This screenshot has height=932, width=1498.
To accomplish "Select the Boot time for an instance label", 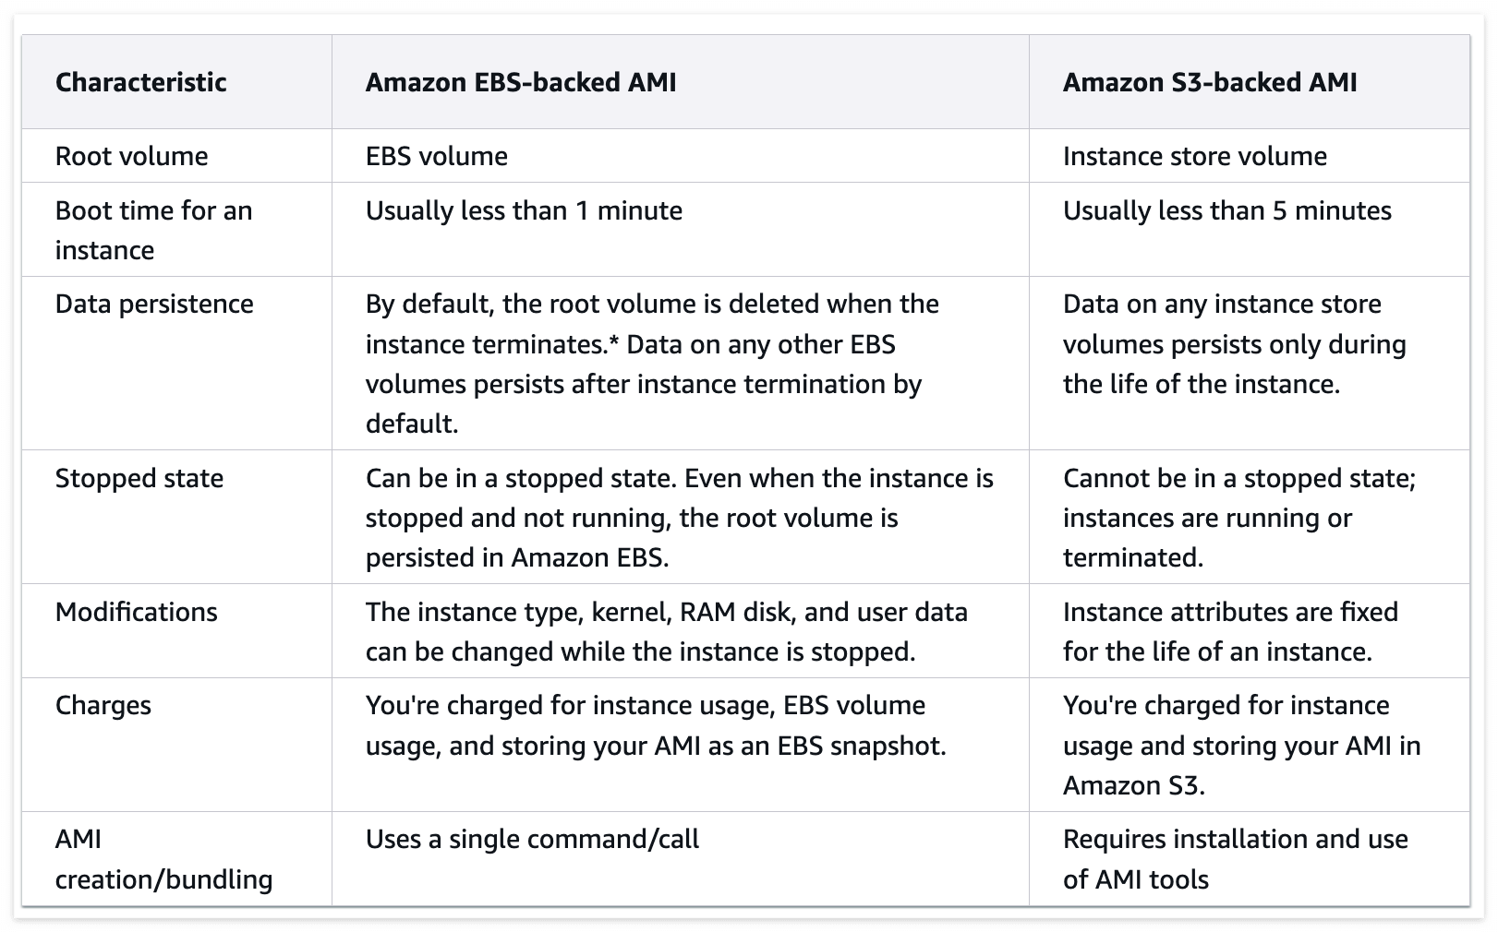I will (153, 230).
